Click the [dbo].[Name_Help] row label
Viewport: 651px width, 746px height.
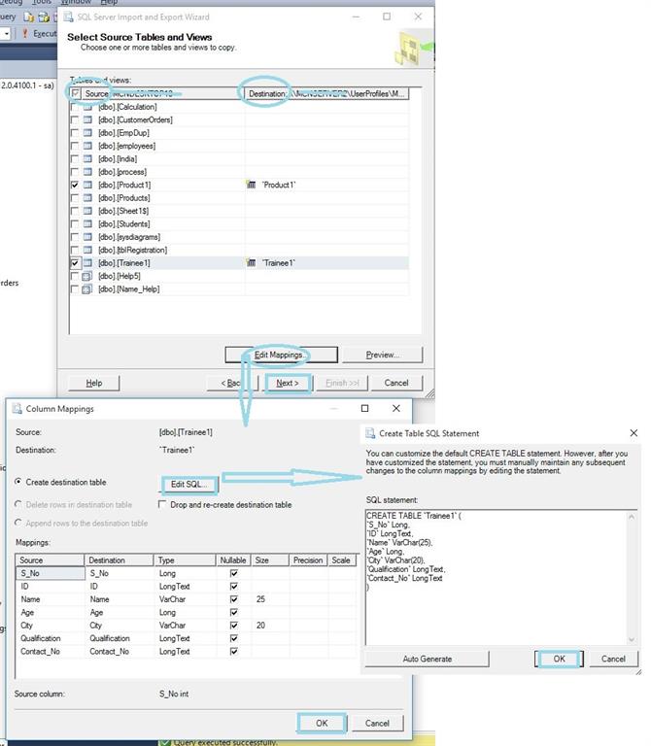(x=129, y=289)
